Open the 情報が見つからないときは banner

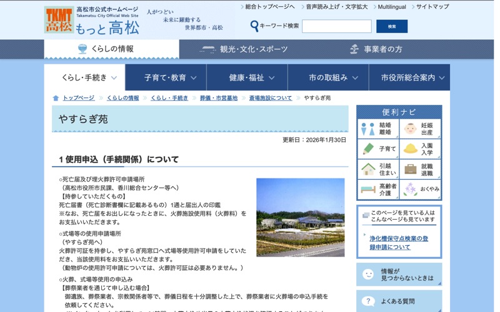[x=399, y=275]
